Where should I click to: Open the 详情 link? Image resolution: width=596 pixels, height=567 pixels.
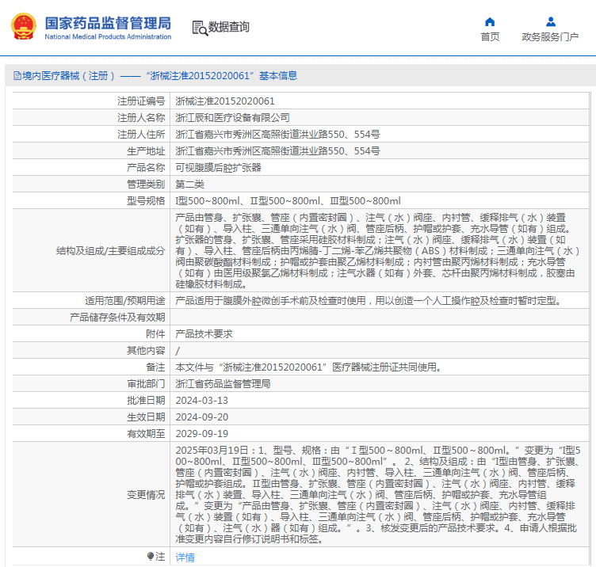pos(185,557)
